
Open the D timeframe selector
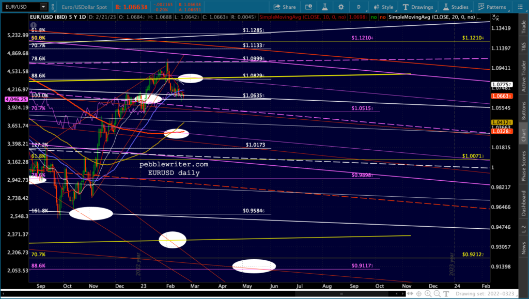click(x=358, y=7)
